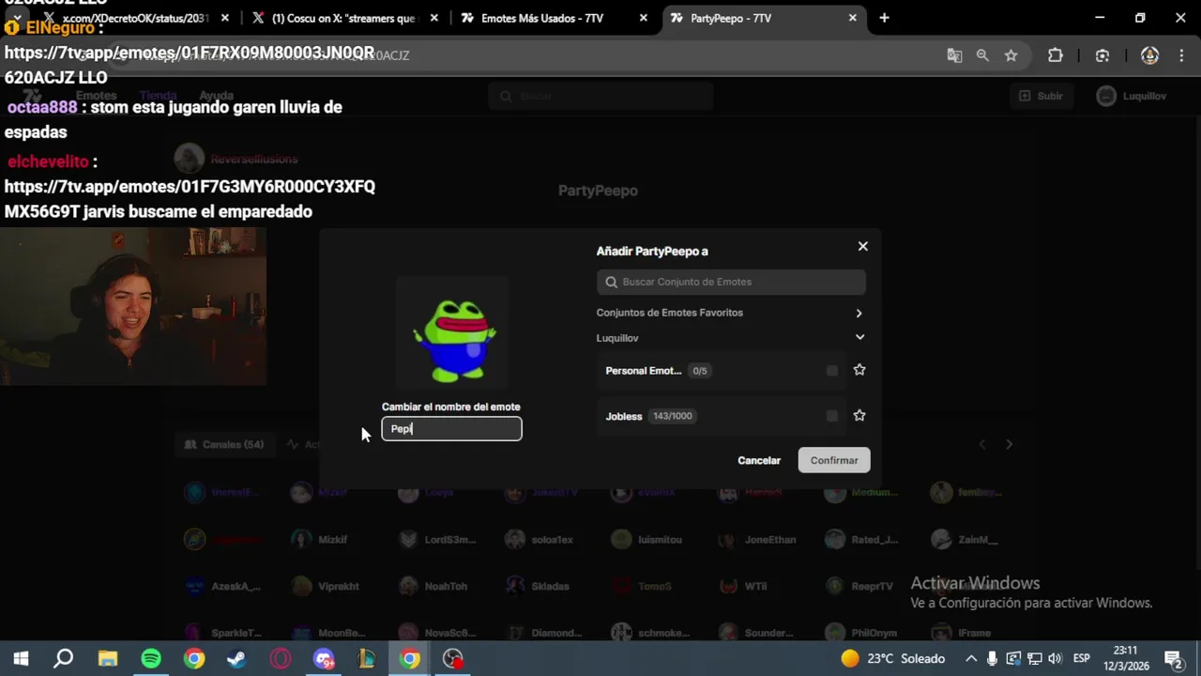Open LordS3m... channel
This screenshot has height=676, width=1201.
coord(439,540)
